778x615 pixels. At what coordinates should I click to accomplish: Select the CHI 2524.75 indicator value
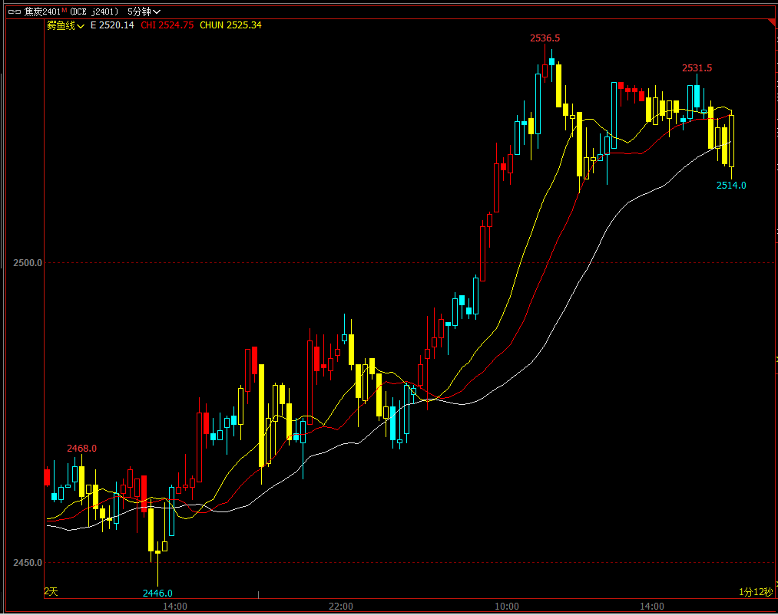coord(167,25)
